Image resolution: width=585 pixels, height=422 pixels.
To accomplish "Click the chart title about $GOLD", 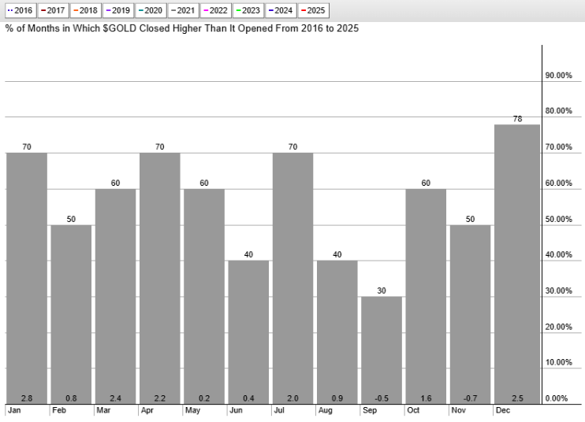I will (182, 28).
